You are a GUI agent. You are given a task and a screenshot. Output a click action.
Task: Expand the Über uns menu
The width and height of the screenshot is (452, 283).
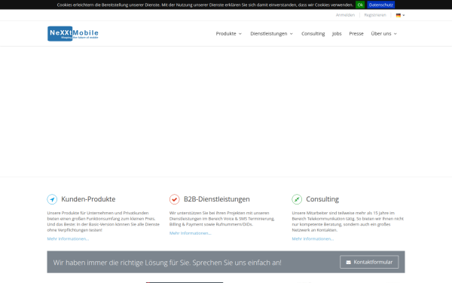tap(384, 34)
